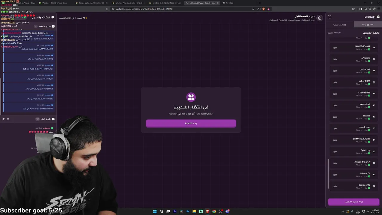
Task: Select player name AleSandro_DSP in list
Action: 362,162
